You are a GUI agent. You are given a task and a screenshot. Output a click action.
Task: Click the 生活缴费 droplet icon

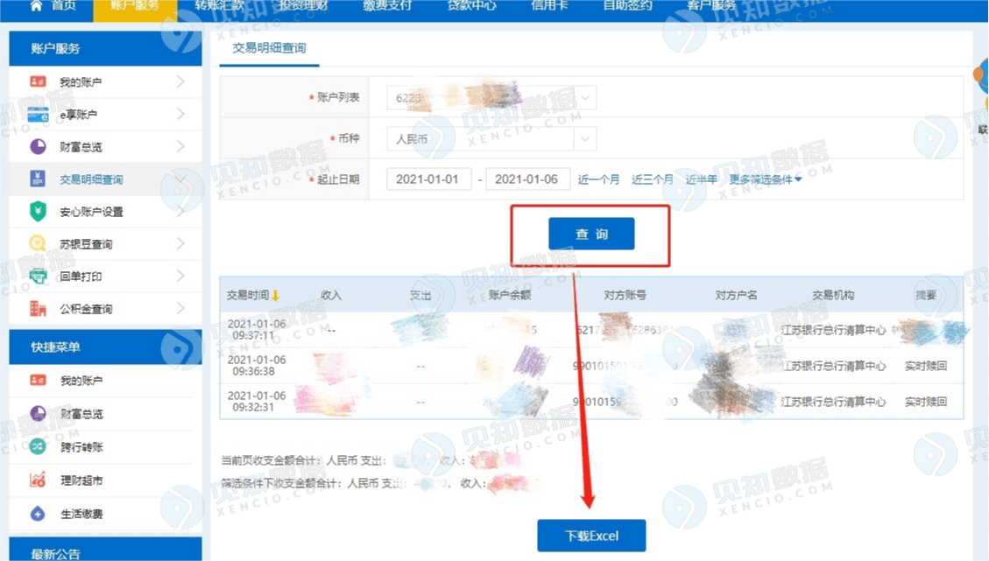pos(38,514)
